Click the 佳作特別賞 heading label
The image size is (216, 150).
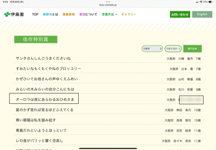tap(35, 39)
